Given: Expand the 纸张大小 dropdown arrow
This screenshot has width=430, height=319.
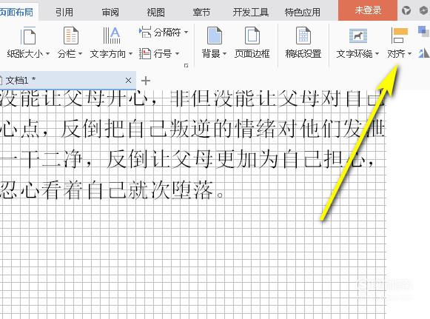Looking at the screenshot, I should [x=47, y=53].
